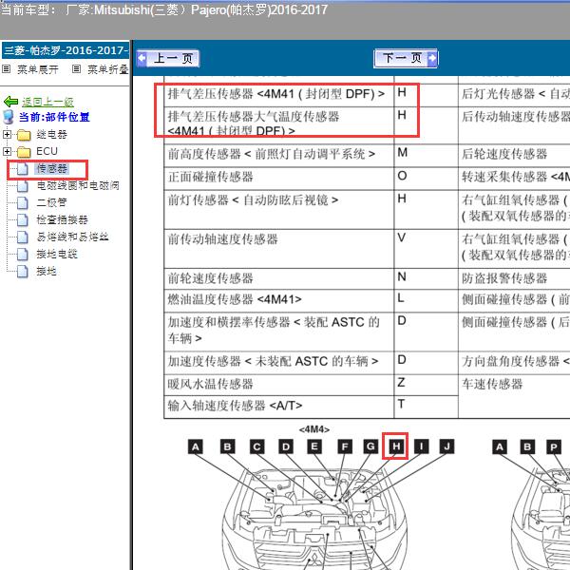This screenshot has height=570, width=570.
Task: Click 后轮速度传感器 cell
Action: [514, 155]
